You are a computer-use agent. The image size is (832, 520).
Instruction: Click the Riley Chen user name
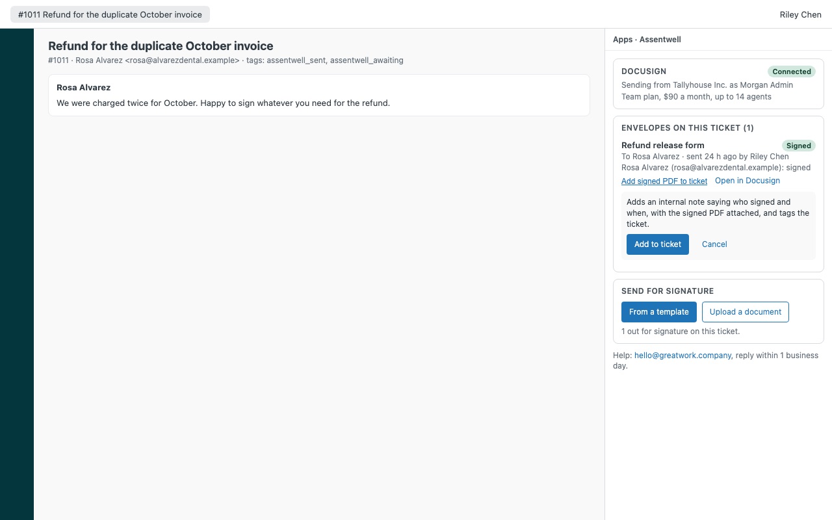[800, 14]
